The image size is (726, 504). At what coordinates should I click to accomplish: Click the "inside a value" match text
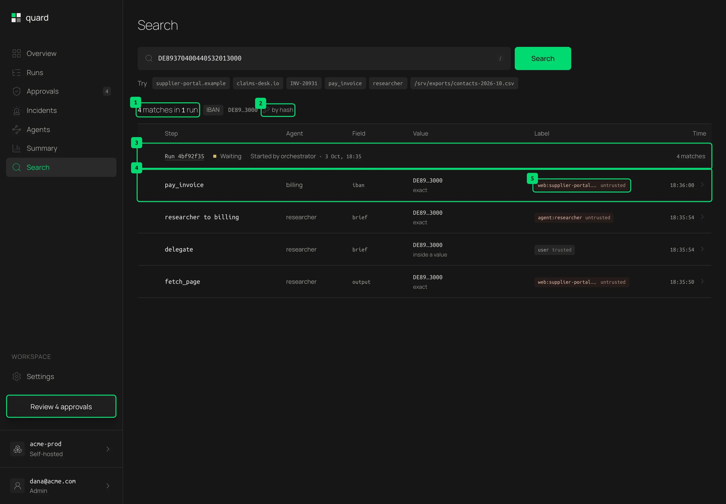pos(430,255)
